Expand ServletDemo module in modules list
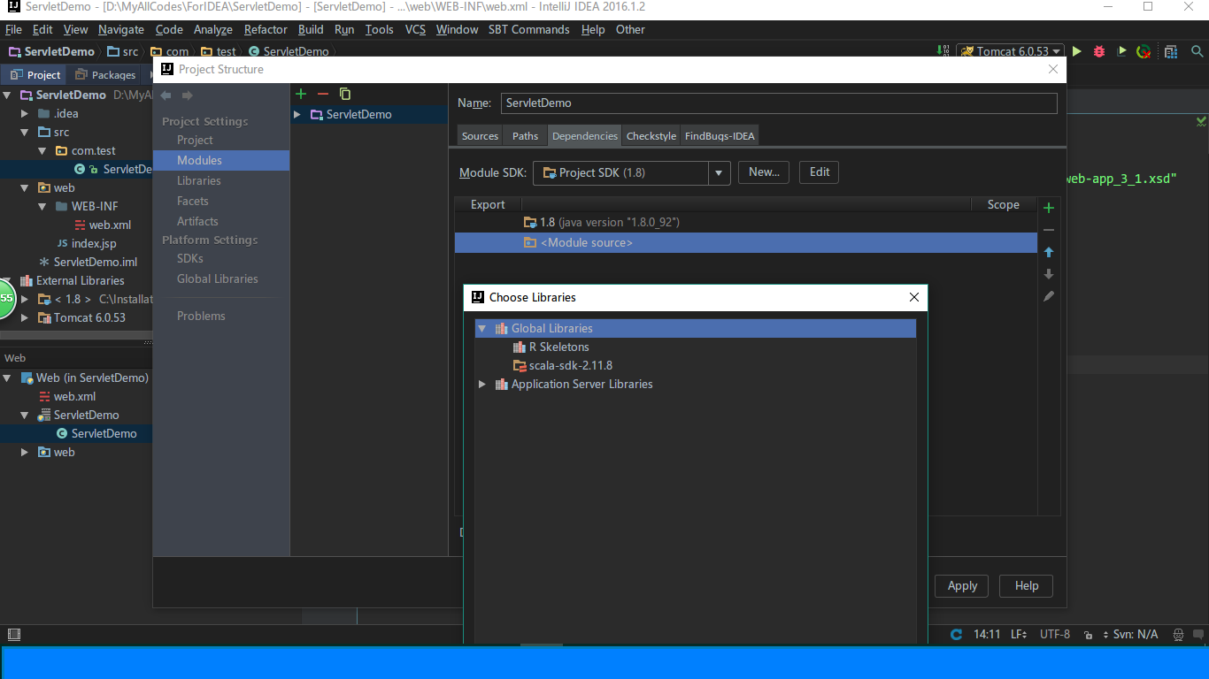Image resolution: width=1209 pixels, height=679 pixels. tap(297, 114)
